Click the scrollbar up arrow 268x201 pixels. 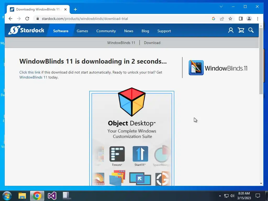[261, 26]
